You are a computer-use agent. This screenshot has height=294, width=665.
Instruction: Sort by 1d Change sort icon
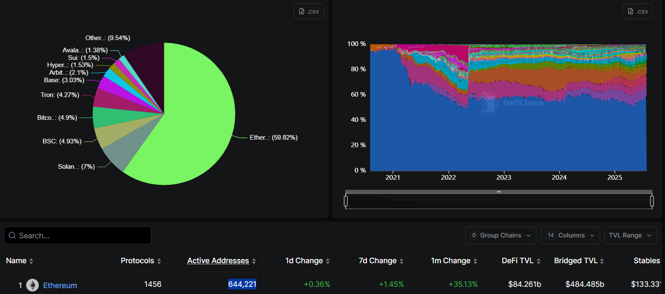[328, 261]
